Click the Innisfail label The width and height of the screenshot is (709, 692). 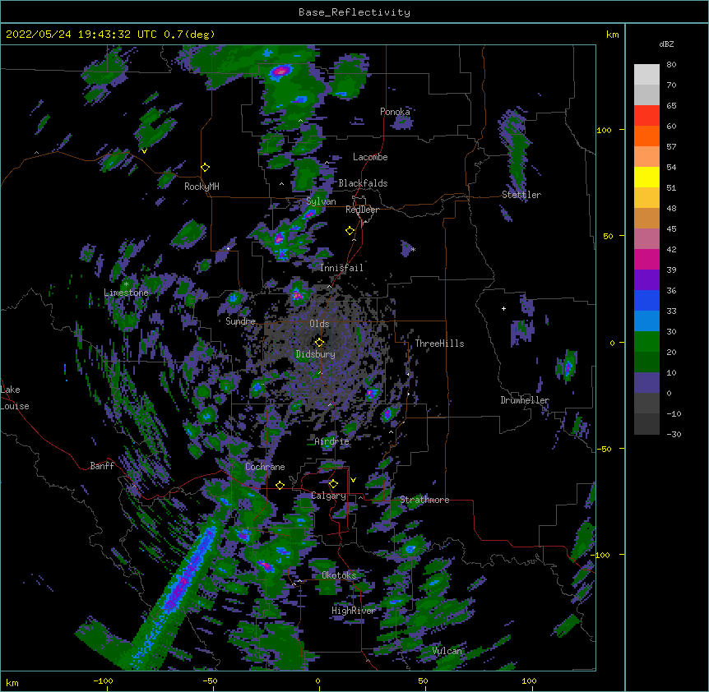(341, 268)
